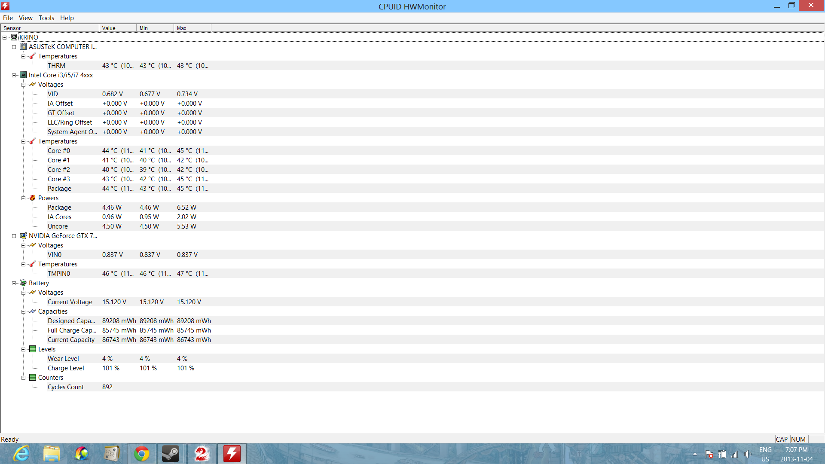Select the Uncore power row
825x464 pixels.
(x=435, y=226)
